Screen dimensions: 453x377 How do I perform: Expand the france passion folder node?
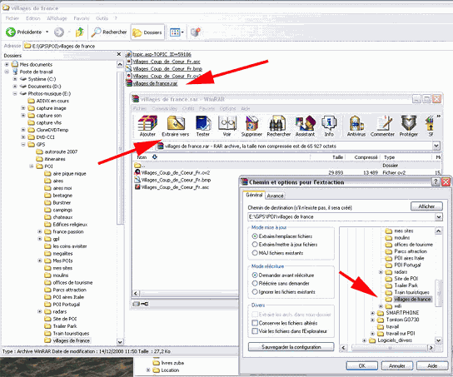pyautogui.click(x=40, y=231)
